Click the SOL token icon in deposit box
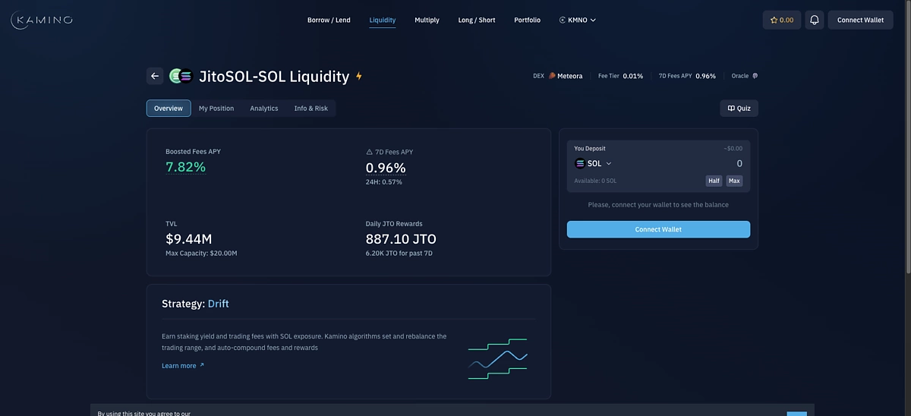911x416 pixels. [580, 163]
